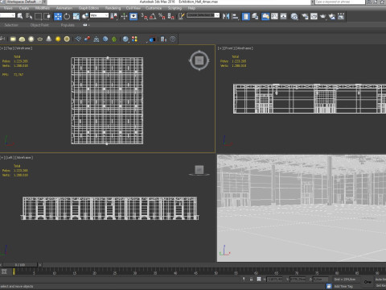
Task: Open the Select by Name dialog
Action: coord(29,16)
